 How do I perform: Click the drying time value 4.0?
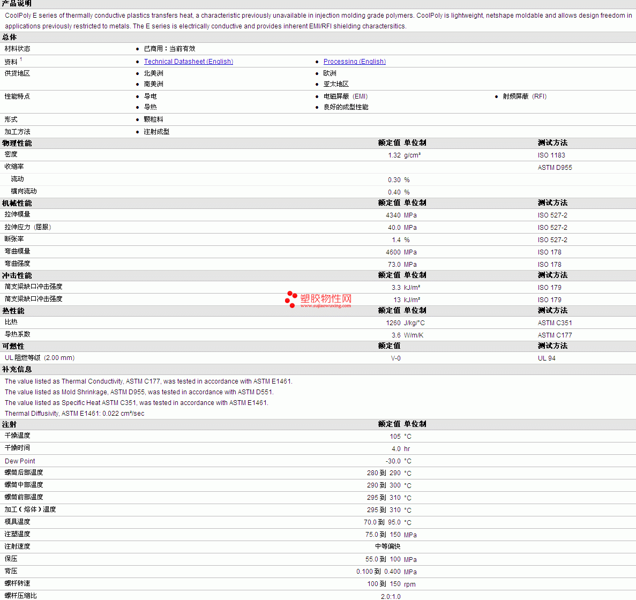(396, 449)
